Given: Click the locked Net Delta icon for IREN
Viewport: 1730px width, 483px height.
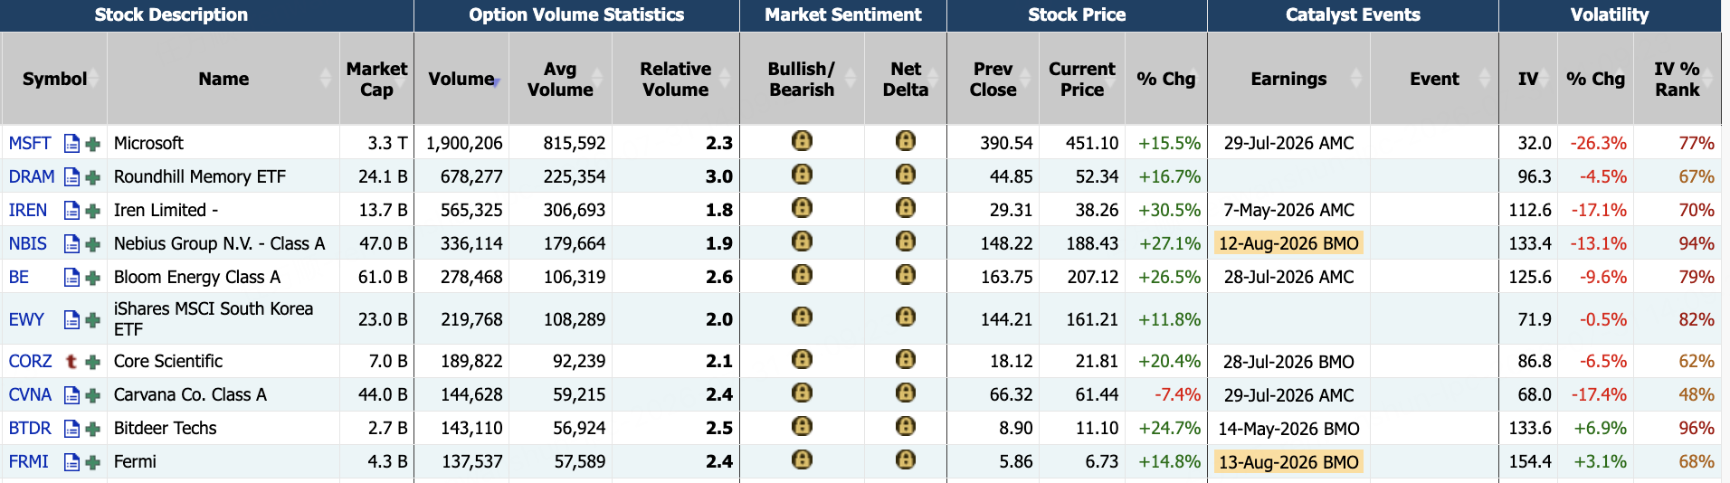Looking at the screenshot, I should (x=906, y=208).
